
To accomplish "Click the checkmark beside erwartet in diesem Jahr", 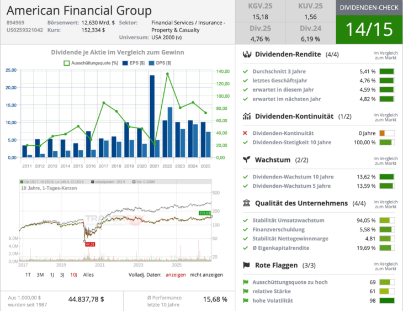I will [246, 89].
